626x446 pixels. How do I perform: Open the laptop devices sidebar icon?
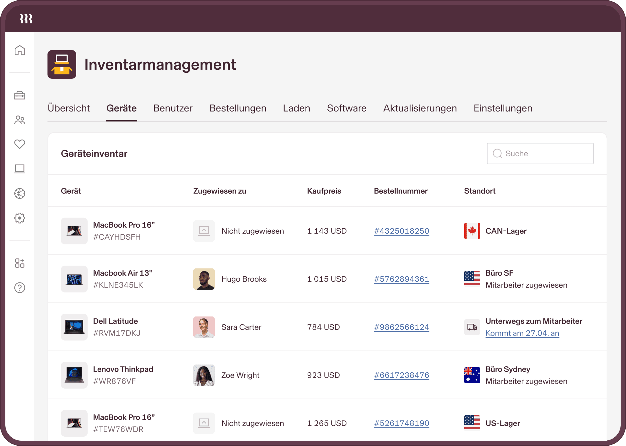point(20,169)
